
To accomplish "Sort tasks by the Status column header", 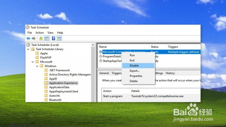I will pos(158,47).
